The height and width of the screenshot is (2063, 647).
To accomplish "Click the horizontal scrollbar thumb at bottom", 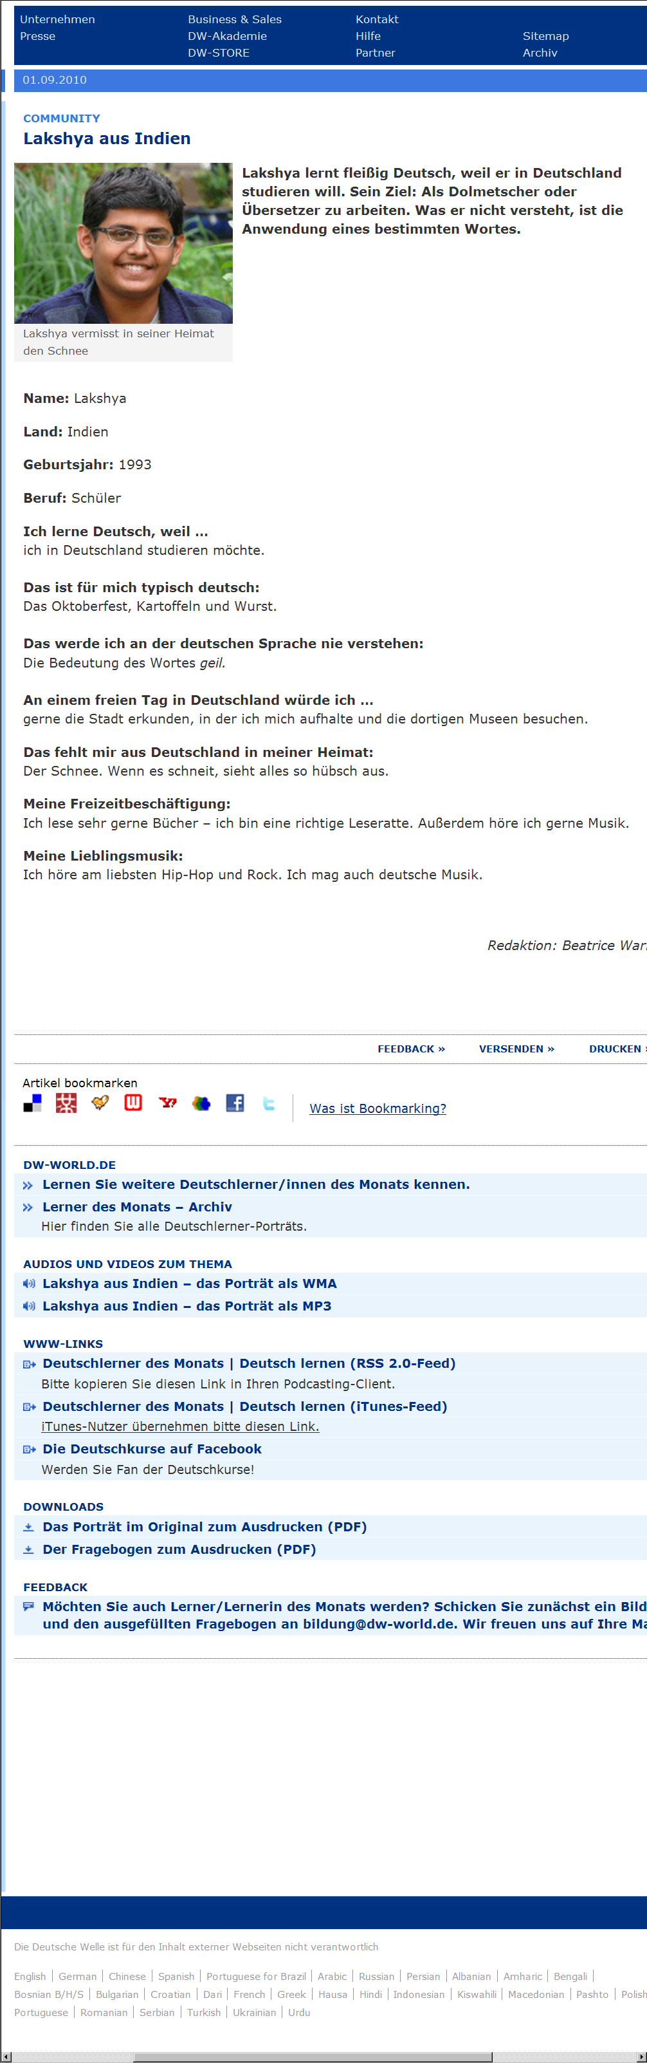I will point(312,2057).
